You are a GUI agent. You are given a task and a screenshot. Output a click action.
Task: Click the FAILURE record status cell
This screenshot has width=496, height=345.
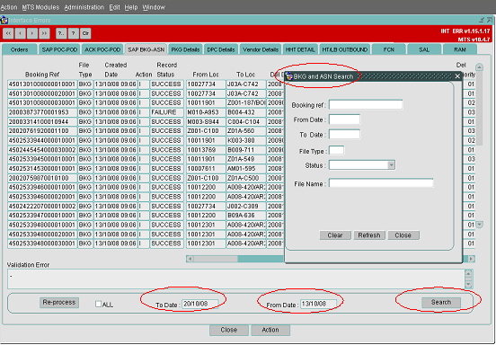[166, 112]
